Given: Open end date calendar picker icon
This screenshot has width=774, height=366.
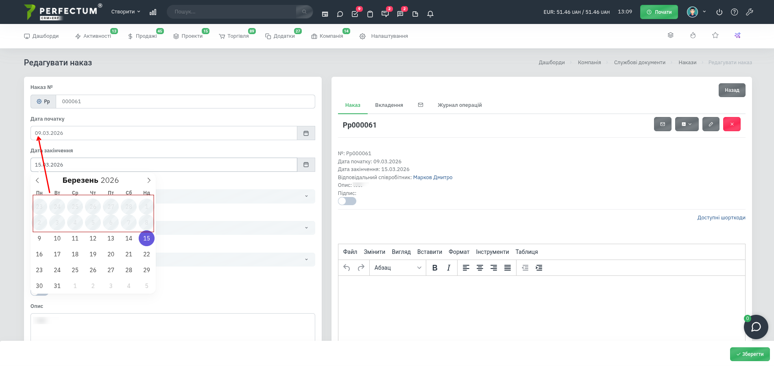Looking at the screenshot, I should pyautogui.click(x=306, y=165).
